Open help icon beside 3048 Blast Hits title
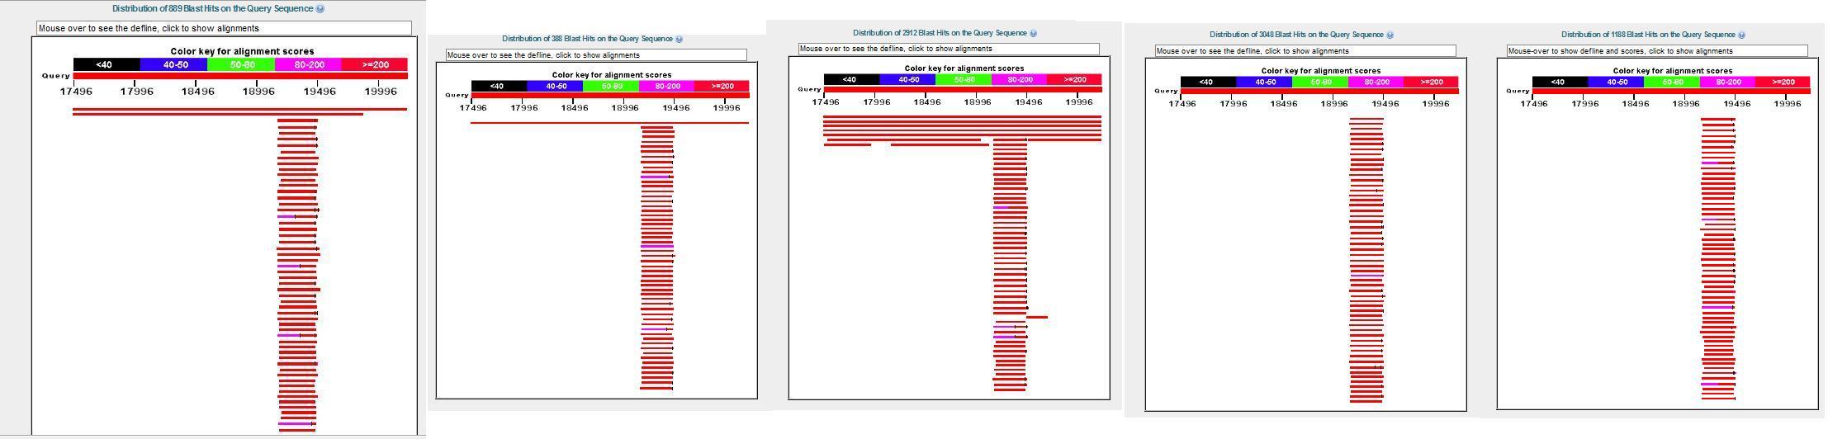1828x439 pixels. pyautogui.click(x=1390, y=35)
